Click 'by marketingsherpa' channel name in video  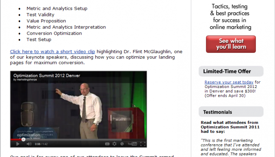pos(25,80)
